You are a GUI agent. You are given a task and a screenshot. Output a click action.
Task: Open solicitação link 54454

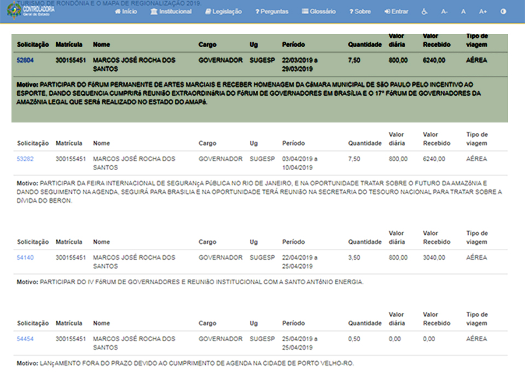[x=25, y=339]
